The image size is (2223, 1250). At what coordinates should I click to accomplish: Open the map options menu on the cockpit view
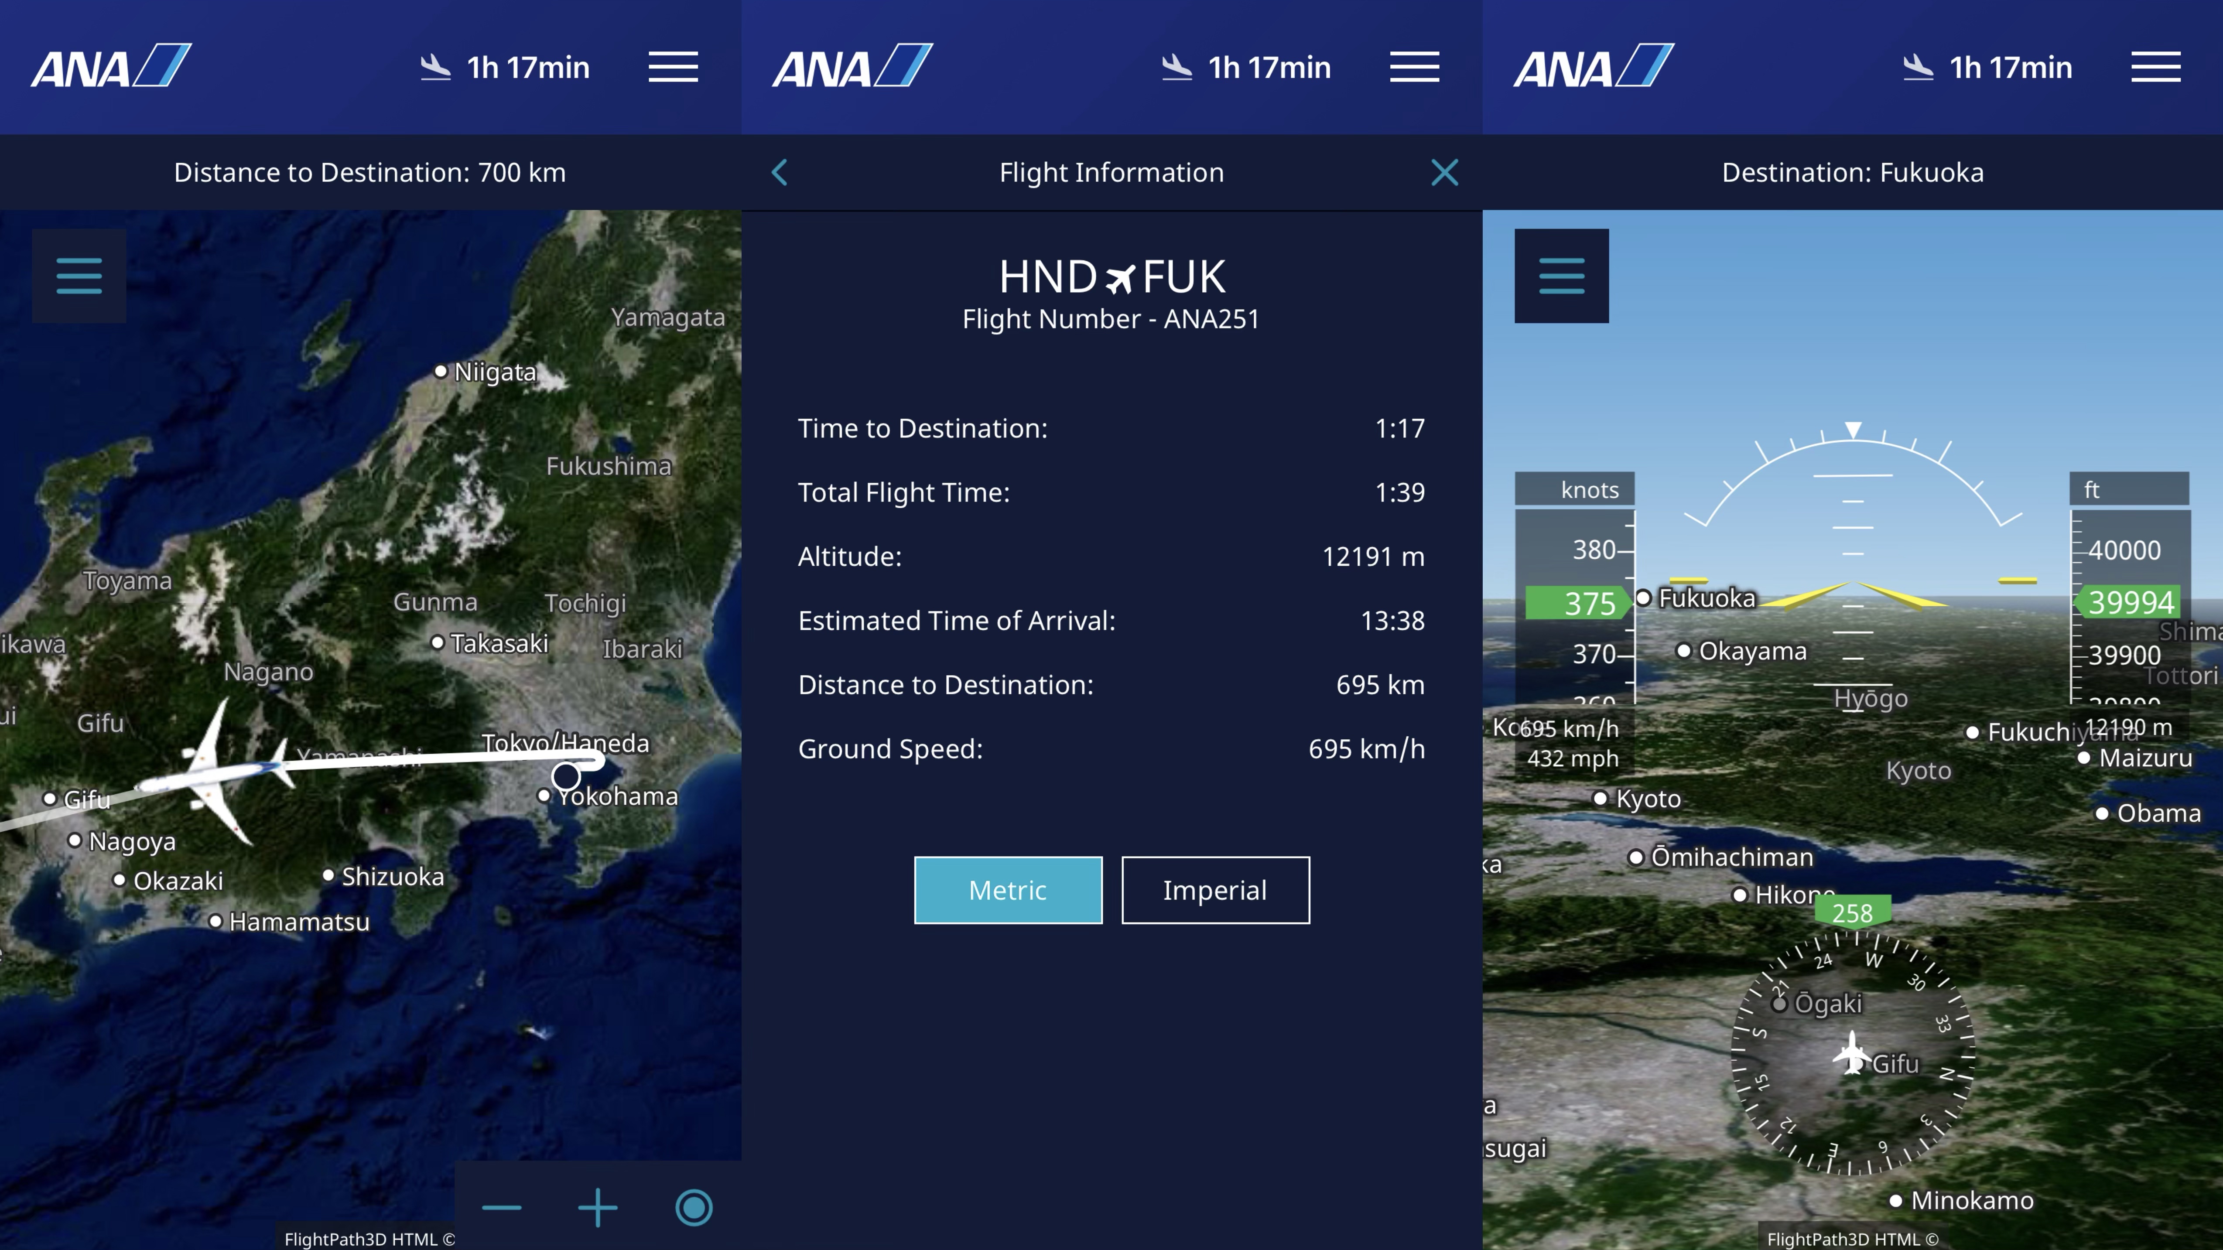(x=1561, y=276)
